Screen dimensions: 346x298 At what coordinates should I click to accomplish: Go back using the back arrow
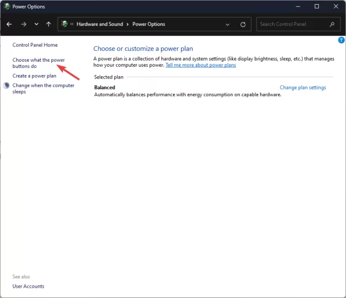(9, 24)
